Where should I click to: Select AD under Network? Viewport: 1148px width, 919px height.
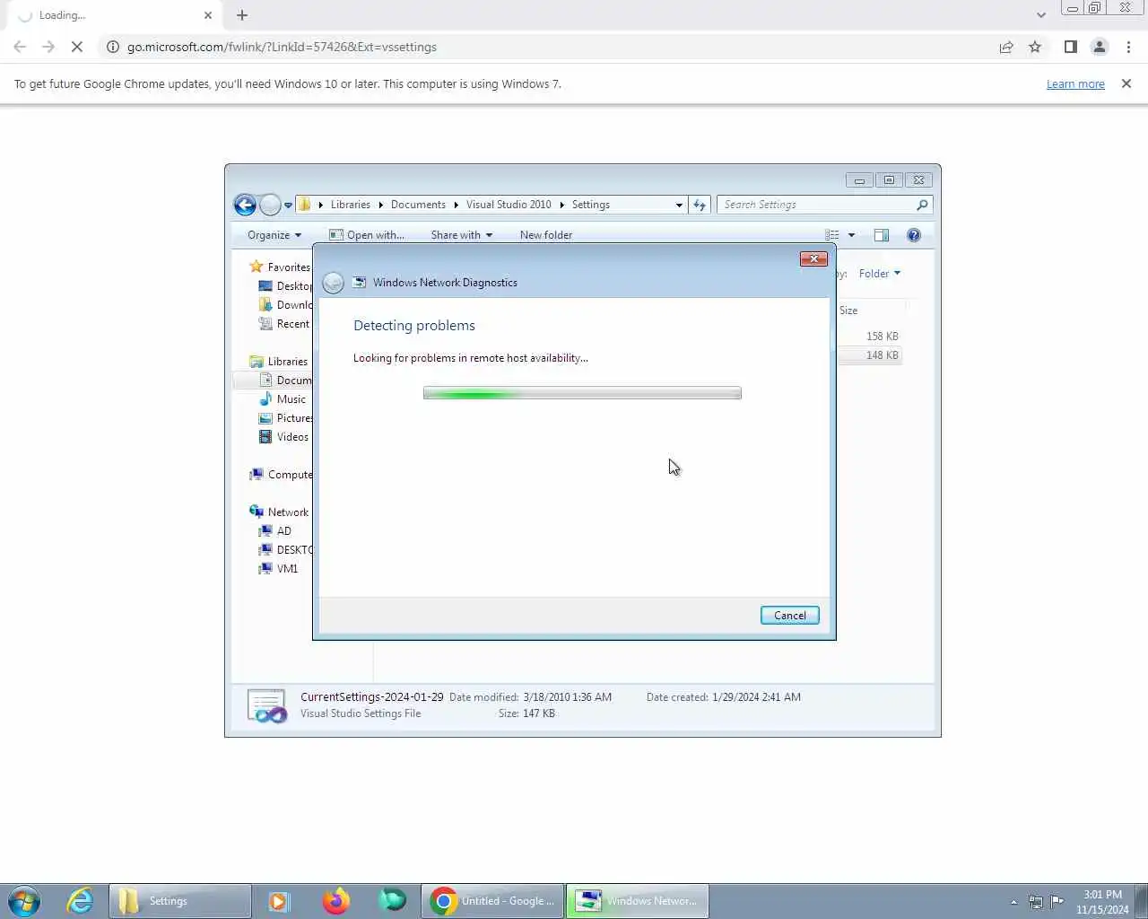click(x=275, y=531)
